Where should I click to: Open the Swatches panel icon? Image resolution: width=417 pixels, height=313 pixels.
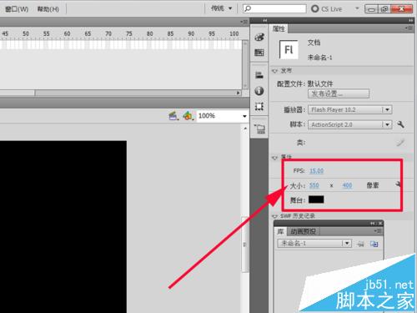click(259, 53)
